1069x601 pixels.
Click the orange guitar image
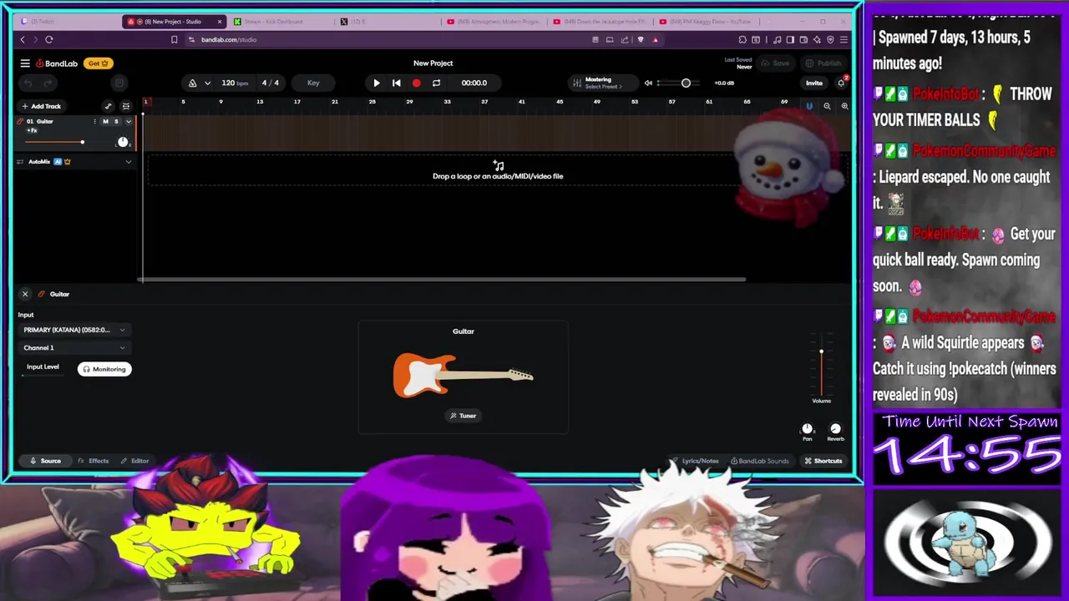pyautogui.click(x=463, y=375)
